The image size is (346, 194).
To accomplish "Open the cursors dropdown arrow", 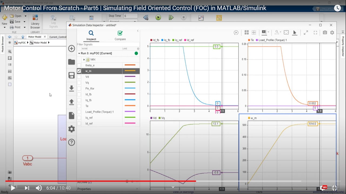I will [269, 33].
